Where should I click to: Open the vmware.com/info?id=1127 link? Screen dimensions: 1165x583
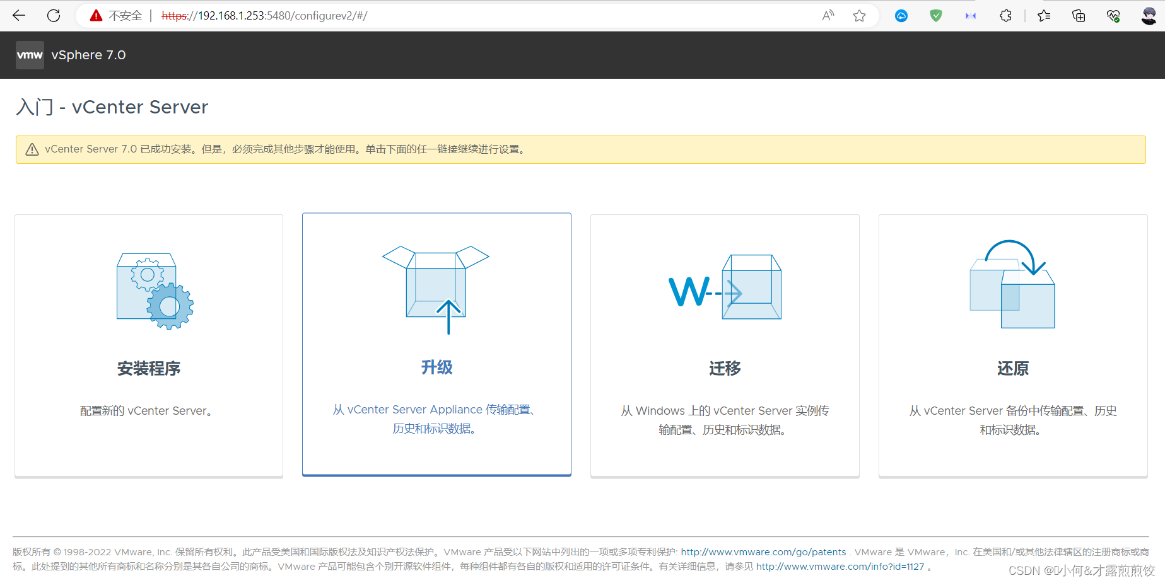[840, 567]
